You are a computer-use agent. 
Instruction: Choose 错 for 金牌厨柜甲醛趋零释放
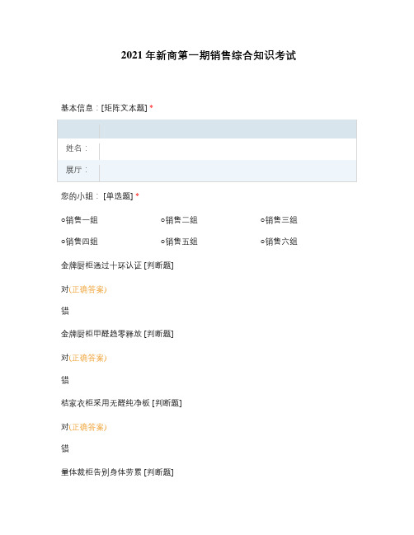tap(65, 380)
